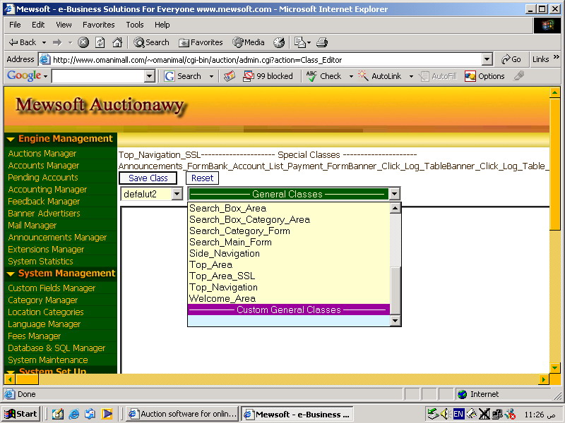Click the 99 blocked popup blocker
The image size is (565, 423).
click(268, 76)
